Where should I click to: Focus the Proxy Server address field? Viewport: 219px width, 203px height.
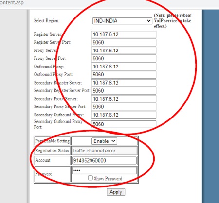pyautogui.click(x=124, y=51)
